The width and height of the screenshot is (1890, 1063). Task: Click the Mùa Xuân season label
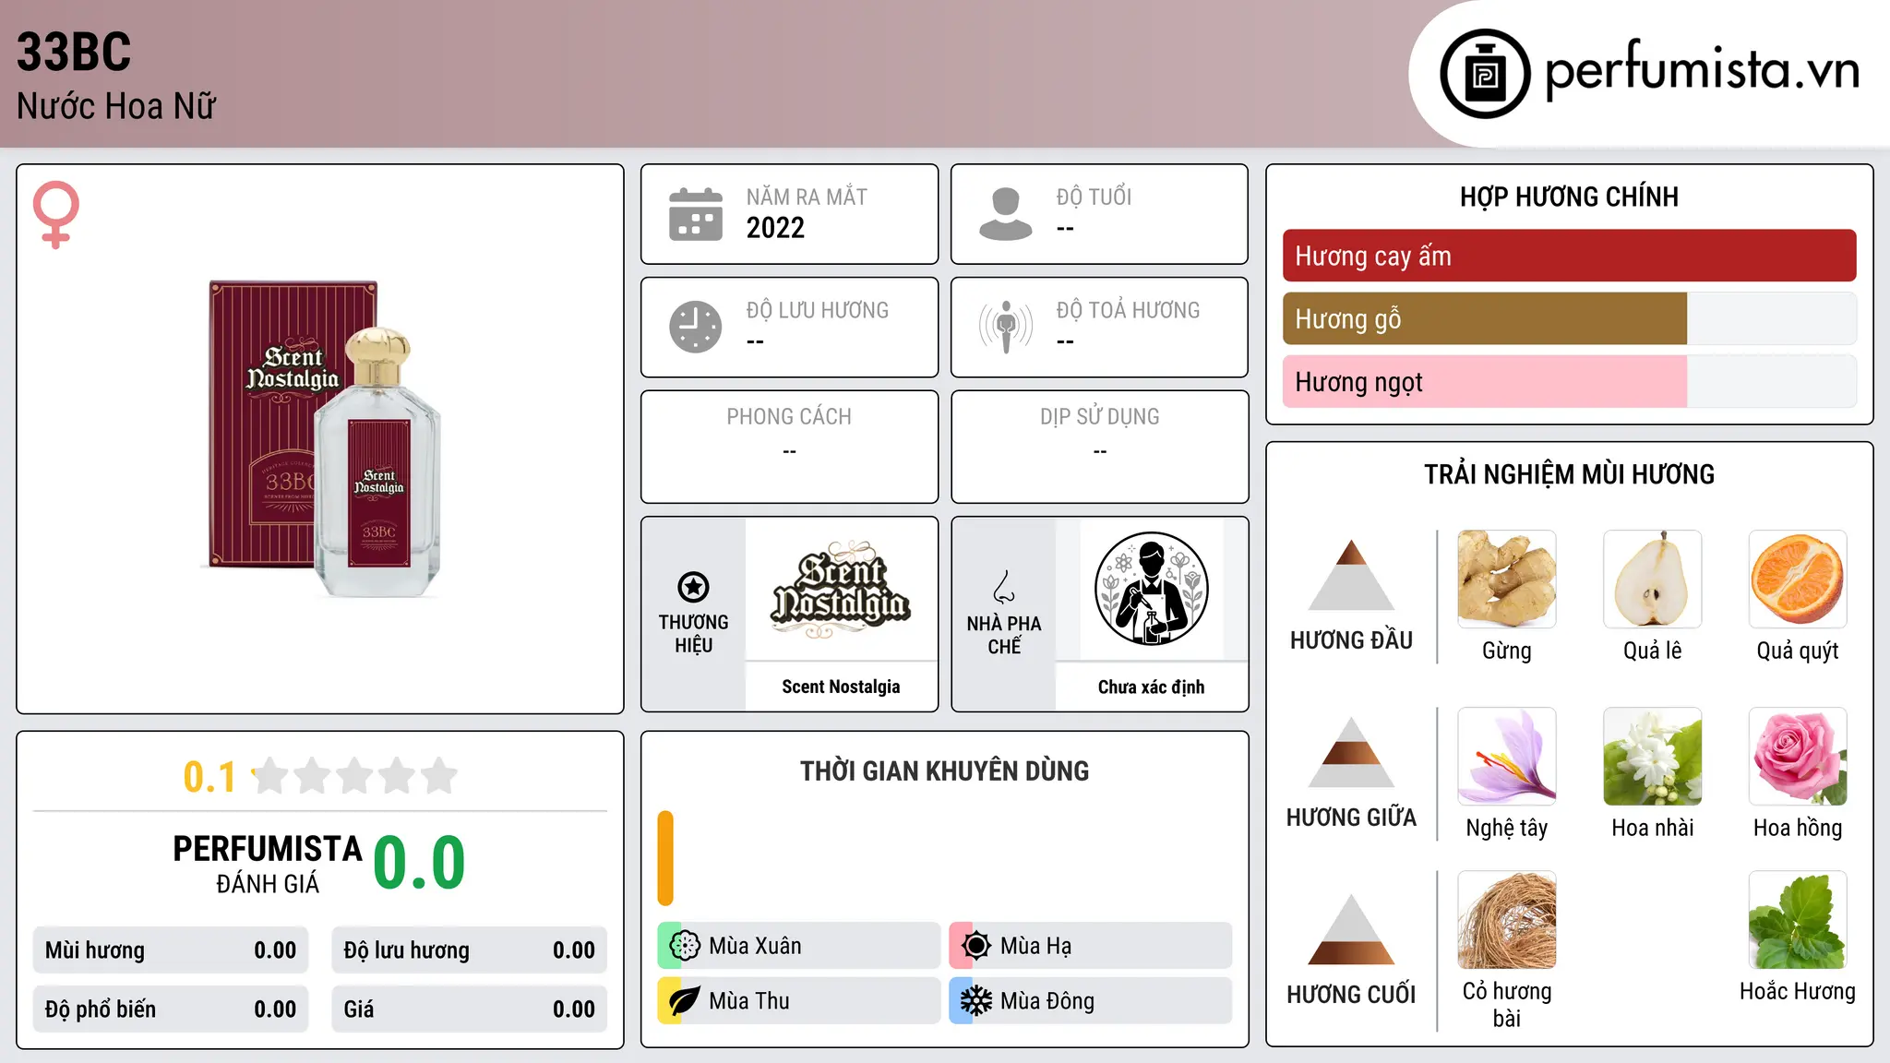click(755, 946)
